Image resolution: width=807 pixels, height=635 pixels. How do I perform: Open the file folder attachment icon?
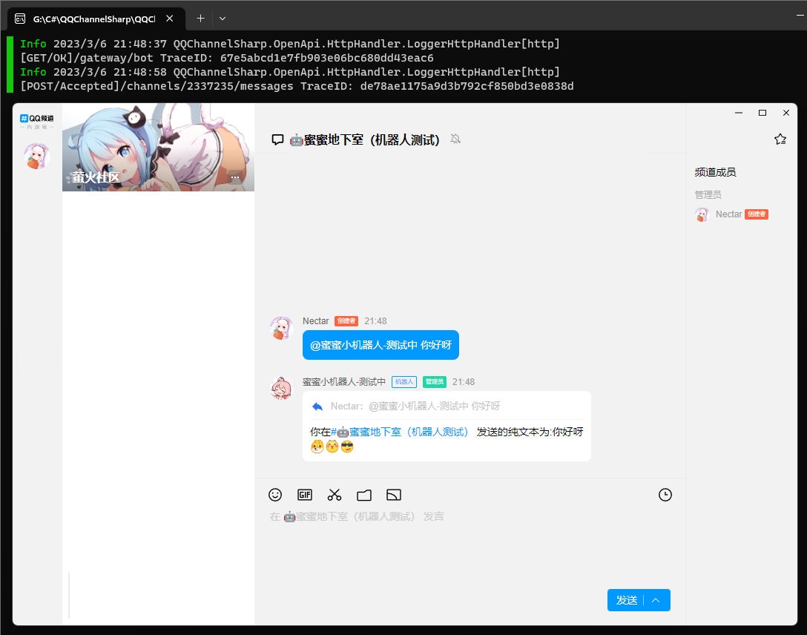pyautogui.click(x=364, y=496)
